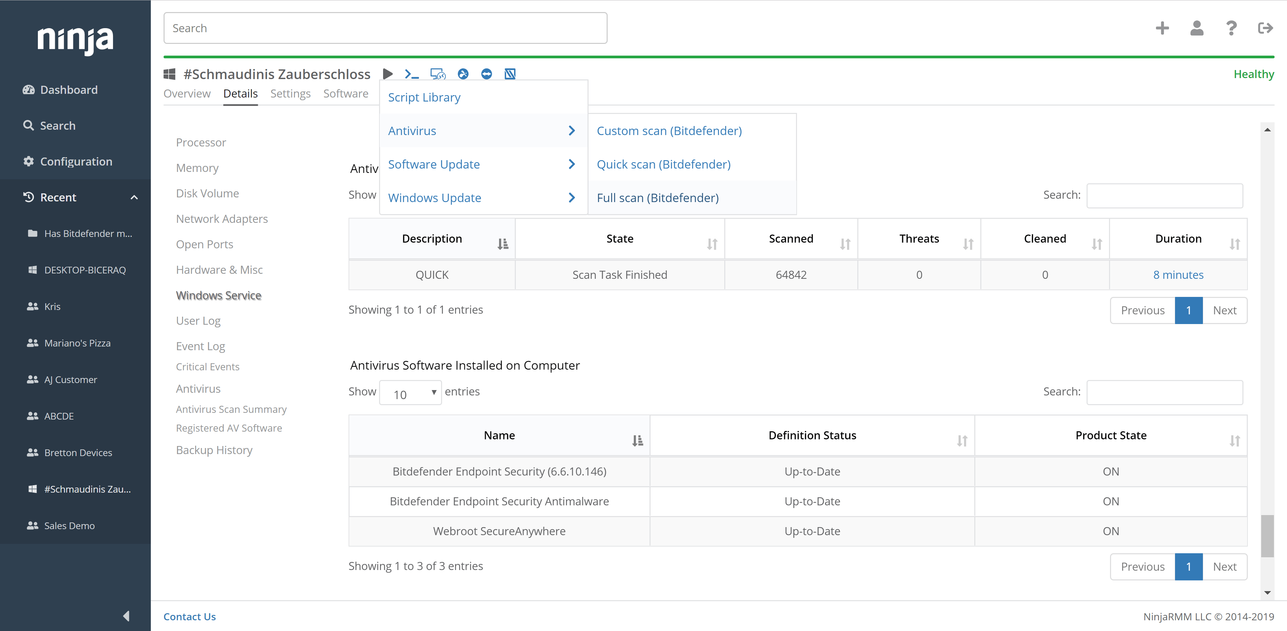The width and height of the screenshot is (1287, 631).
Task: Click the Ninja remote icon beside TeamViewer
Action: 509,74
